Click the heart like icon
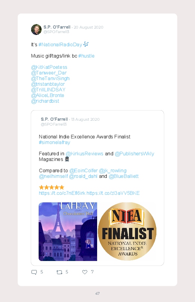The image size is (195, 302). point(85,272)
